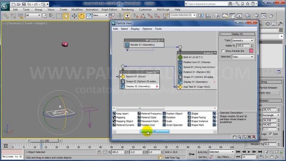The image size is (286, 161).
Task: Open the selection filter All dropdown
Action: [x=33, y=15]
